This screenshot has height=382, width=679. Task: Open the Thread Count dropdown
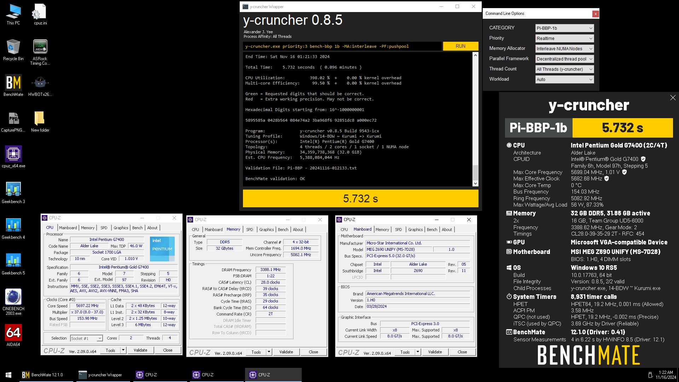tap(564, 69)
